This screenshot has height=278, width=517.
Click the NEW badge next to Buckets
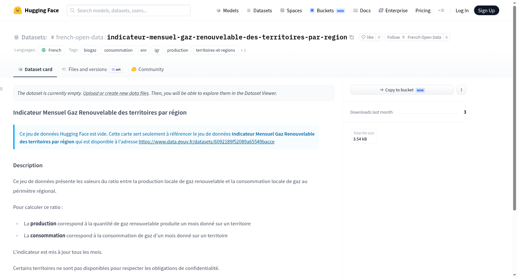[x=341, y=11]
